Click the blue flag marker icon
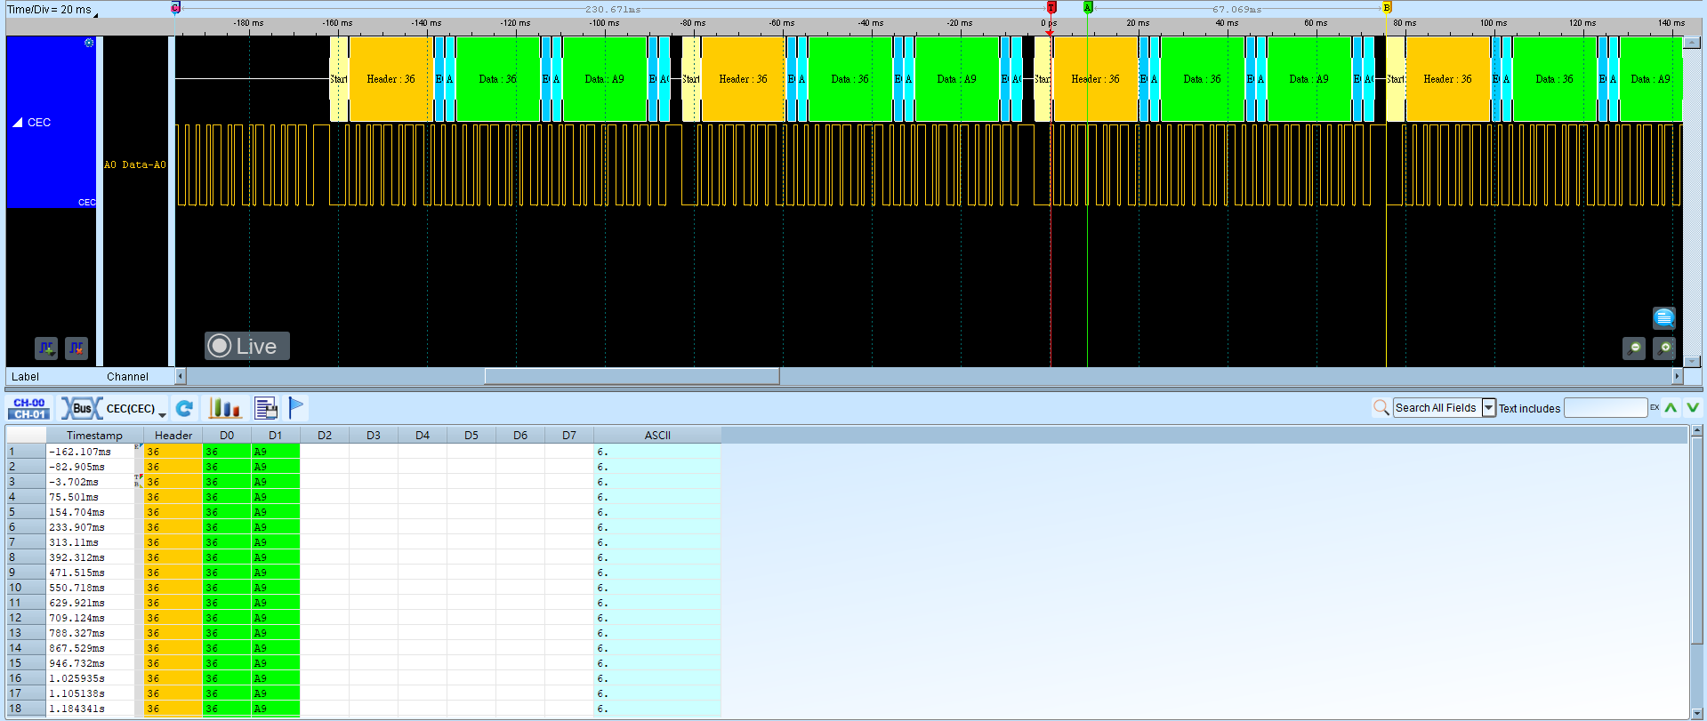This screenshot has width=1707, height=721. coord(297,407)
